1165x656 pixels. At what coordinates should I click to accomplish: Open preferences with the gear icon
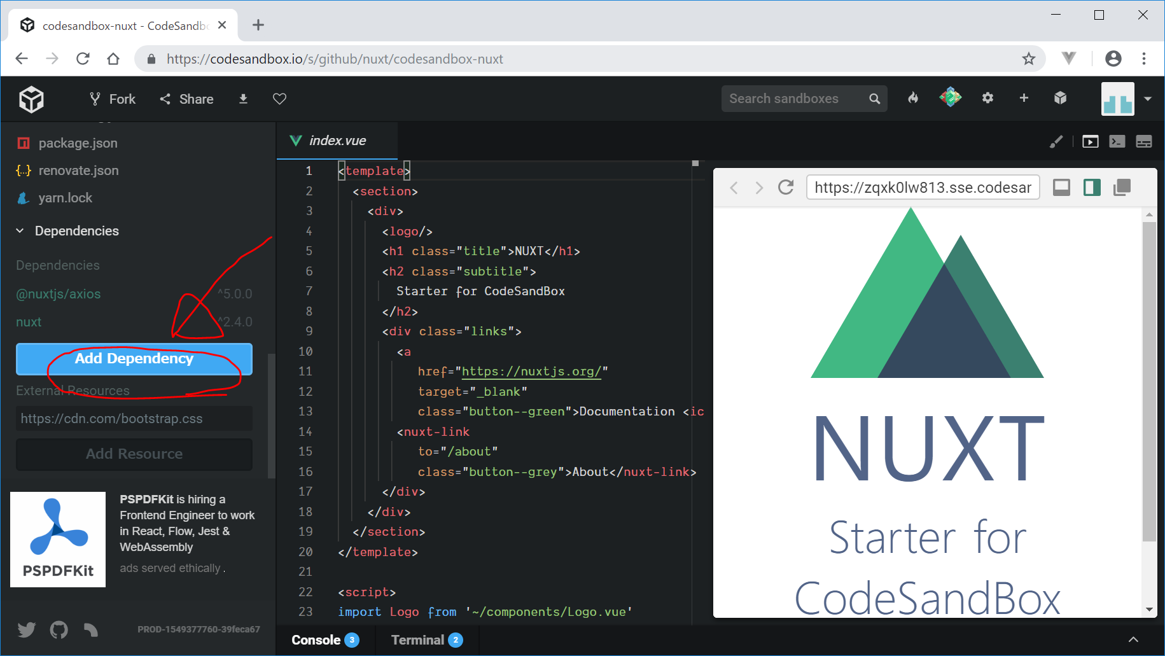(987, 98)
